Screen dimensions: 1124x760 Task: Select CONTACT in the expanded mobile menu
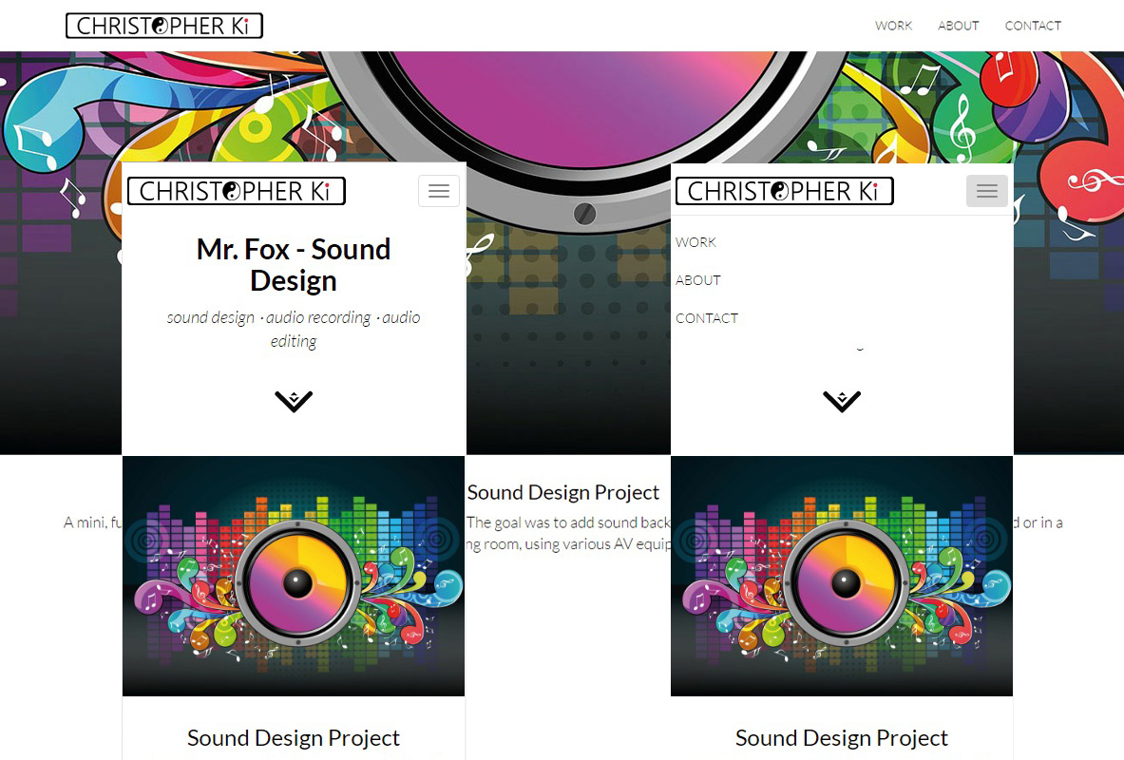coord(707,318)
